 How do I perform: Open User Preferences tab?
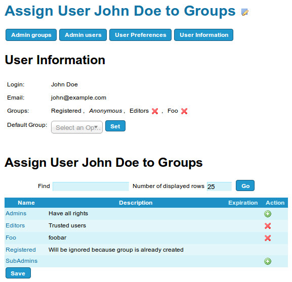[140, 35]
